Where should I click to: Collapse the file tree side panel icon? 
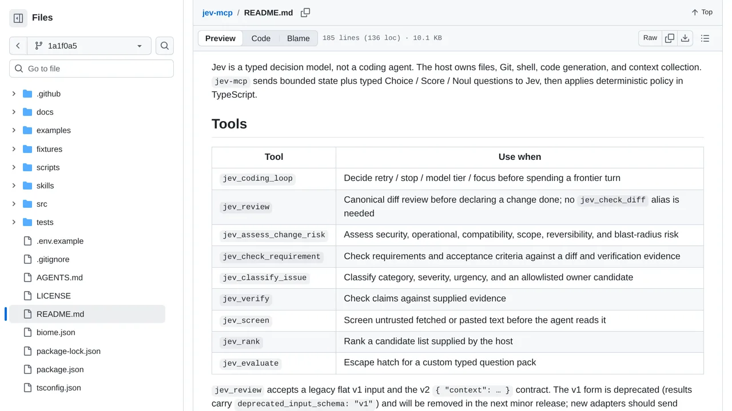(18, 18)
